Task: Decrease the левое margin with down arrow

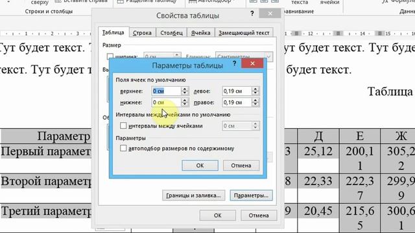Action: (255, 93)
